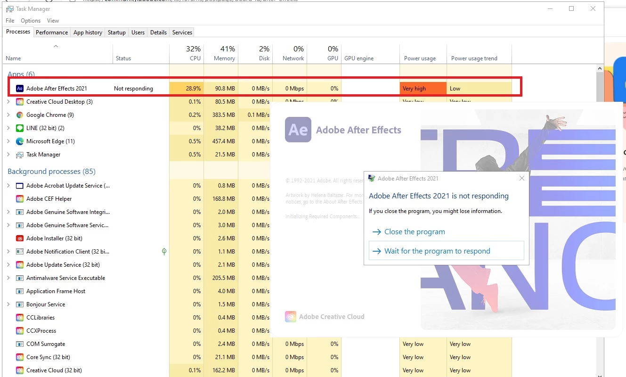Click the 'Not responding' status text
The image size is (626, 377).
pyautogui.click(x=133, y=89)
